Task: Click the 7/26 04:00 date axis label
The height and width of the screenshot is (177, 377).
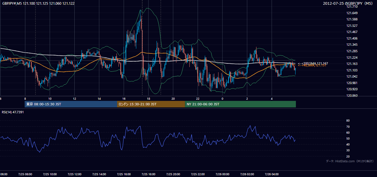Action: [x=272, y=174]
